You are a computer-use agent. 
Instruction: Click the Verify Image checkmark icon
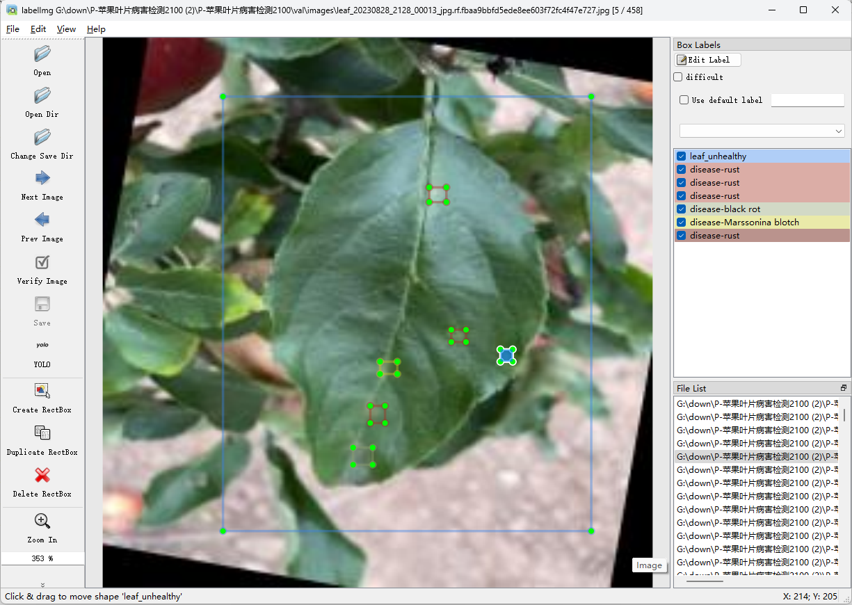point(42,262)
